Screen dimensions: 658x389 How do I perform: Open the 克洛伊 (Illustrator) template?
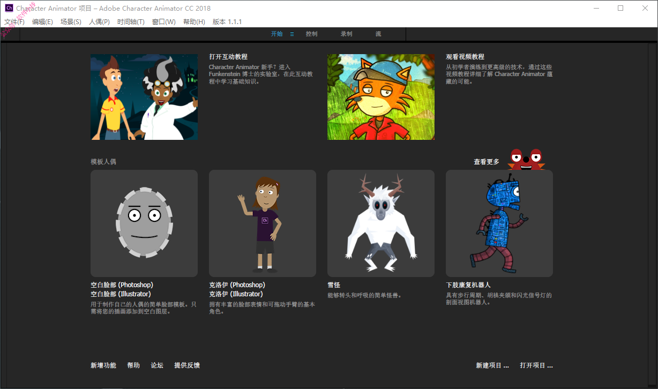coord(236,294)
